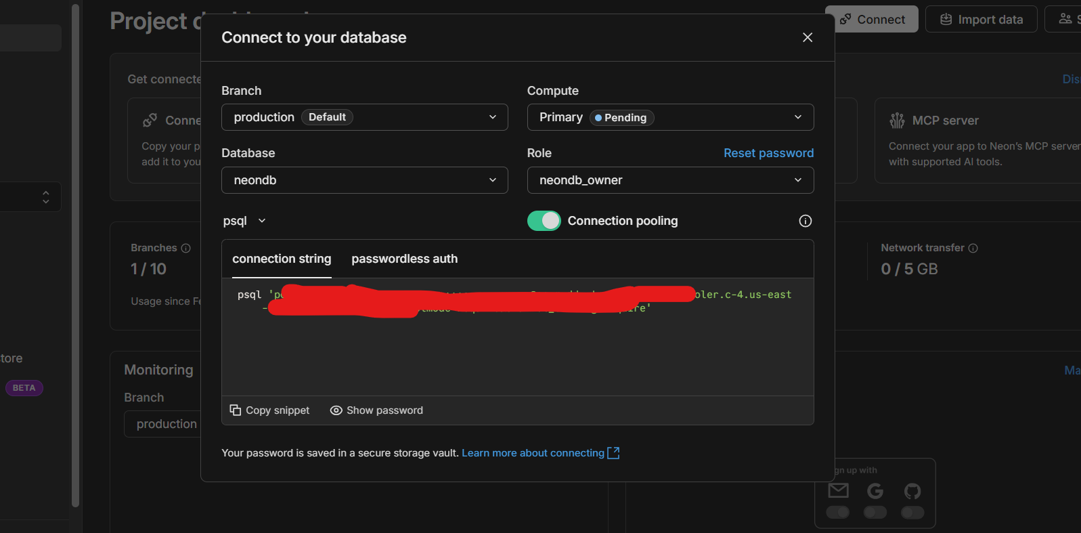Click the Branches info icon
This screenshot has width=1081, height=533.
185,248
